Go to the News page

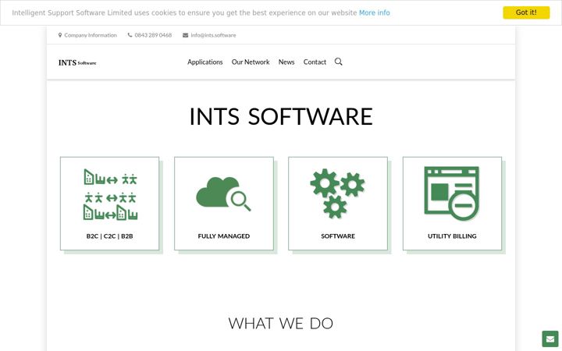tap(286, 62)
